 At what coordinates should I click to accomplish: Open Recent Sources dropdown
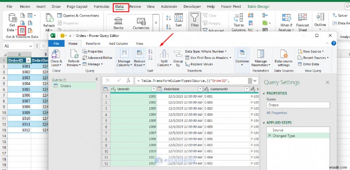[x=313, y=58]
